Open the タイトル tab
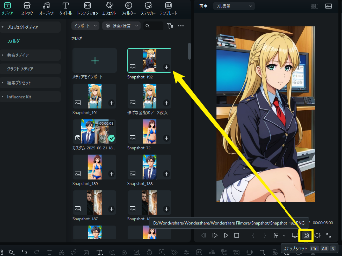Viewport: 342px width, 256px height. [65, 9]
